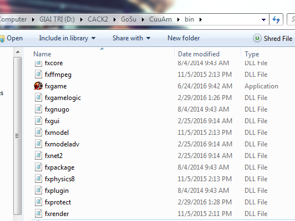Select the fxgui file name
The height and width of the screenshot is (221, 295).
[52, 121]
